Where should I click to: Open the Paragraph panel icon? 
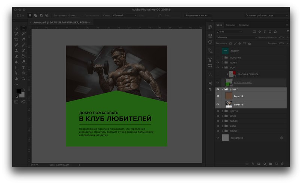pos(210,89)
